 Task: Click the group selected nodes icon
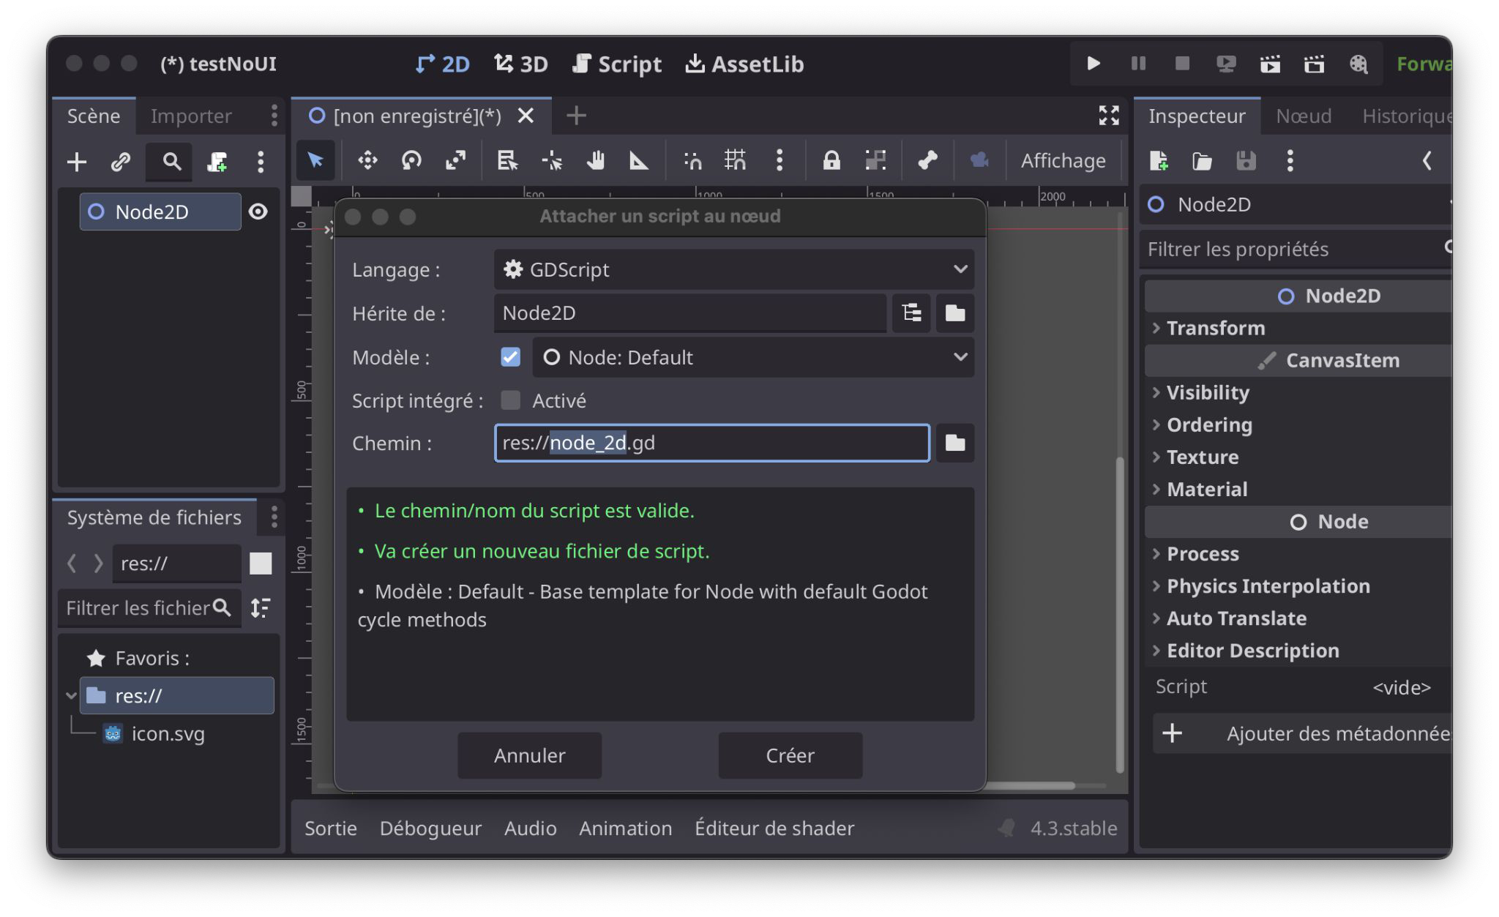pos(875,160)
